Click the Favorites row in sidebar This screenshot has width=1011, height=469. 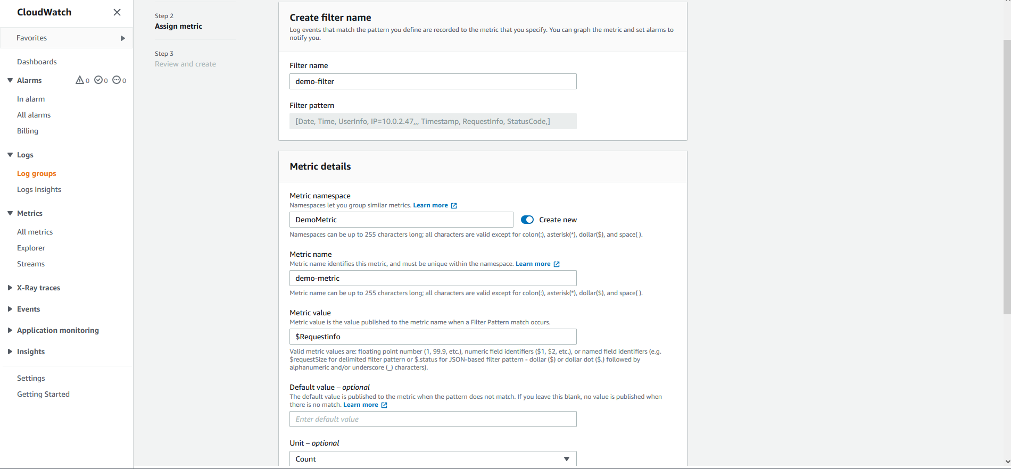[67, 38]
